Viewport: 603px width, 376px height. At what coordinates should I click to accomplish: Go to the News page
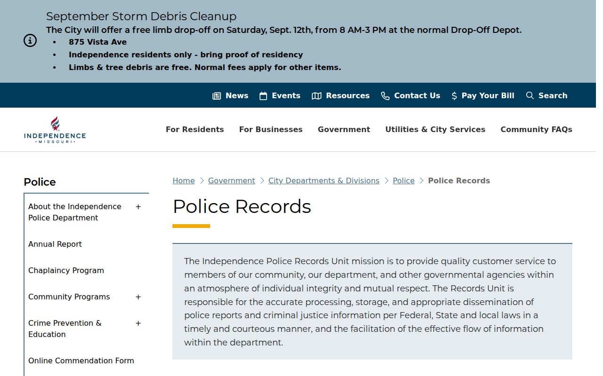pos(237,95)
